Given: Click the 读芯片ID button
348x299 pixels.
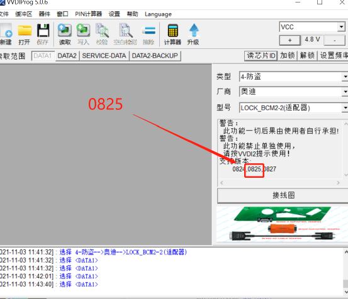Looking at the screenshot, I should [261, 56].
